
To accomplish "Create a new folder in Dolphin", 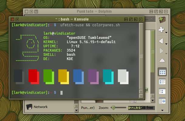I will (x=162, y=20).
